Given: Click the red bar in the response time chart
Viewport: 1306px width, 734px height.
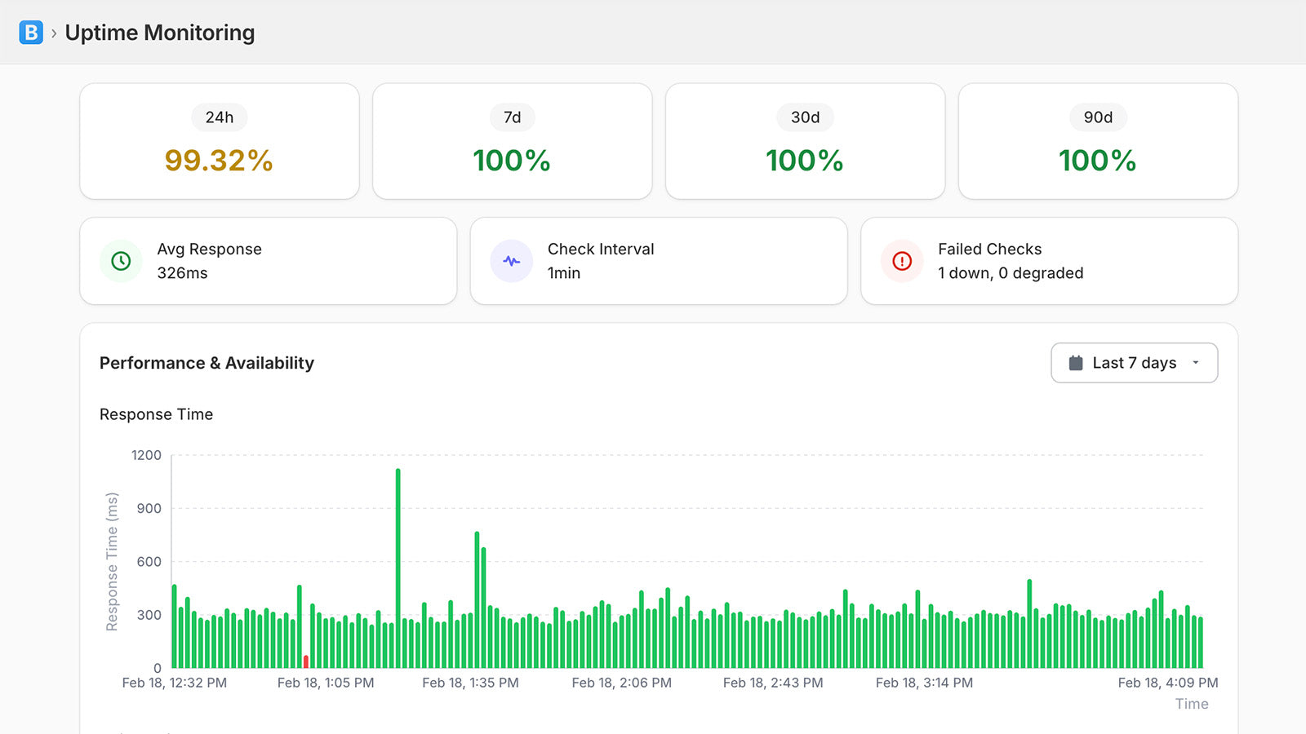Looking at the screenshot, I should pos(305,662).
